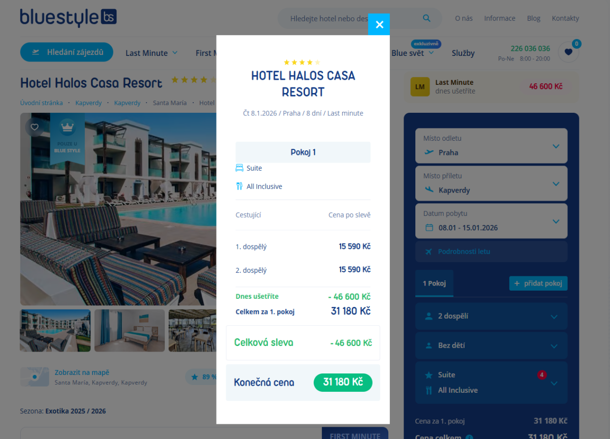Viewport: 610px width, 439px height.
Task: Add hotel to favorites via photo heart
Action: [x=35, y=127]
